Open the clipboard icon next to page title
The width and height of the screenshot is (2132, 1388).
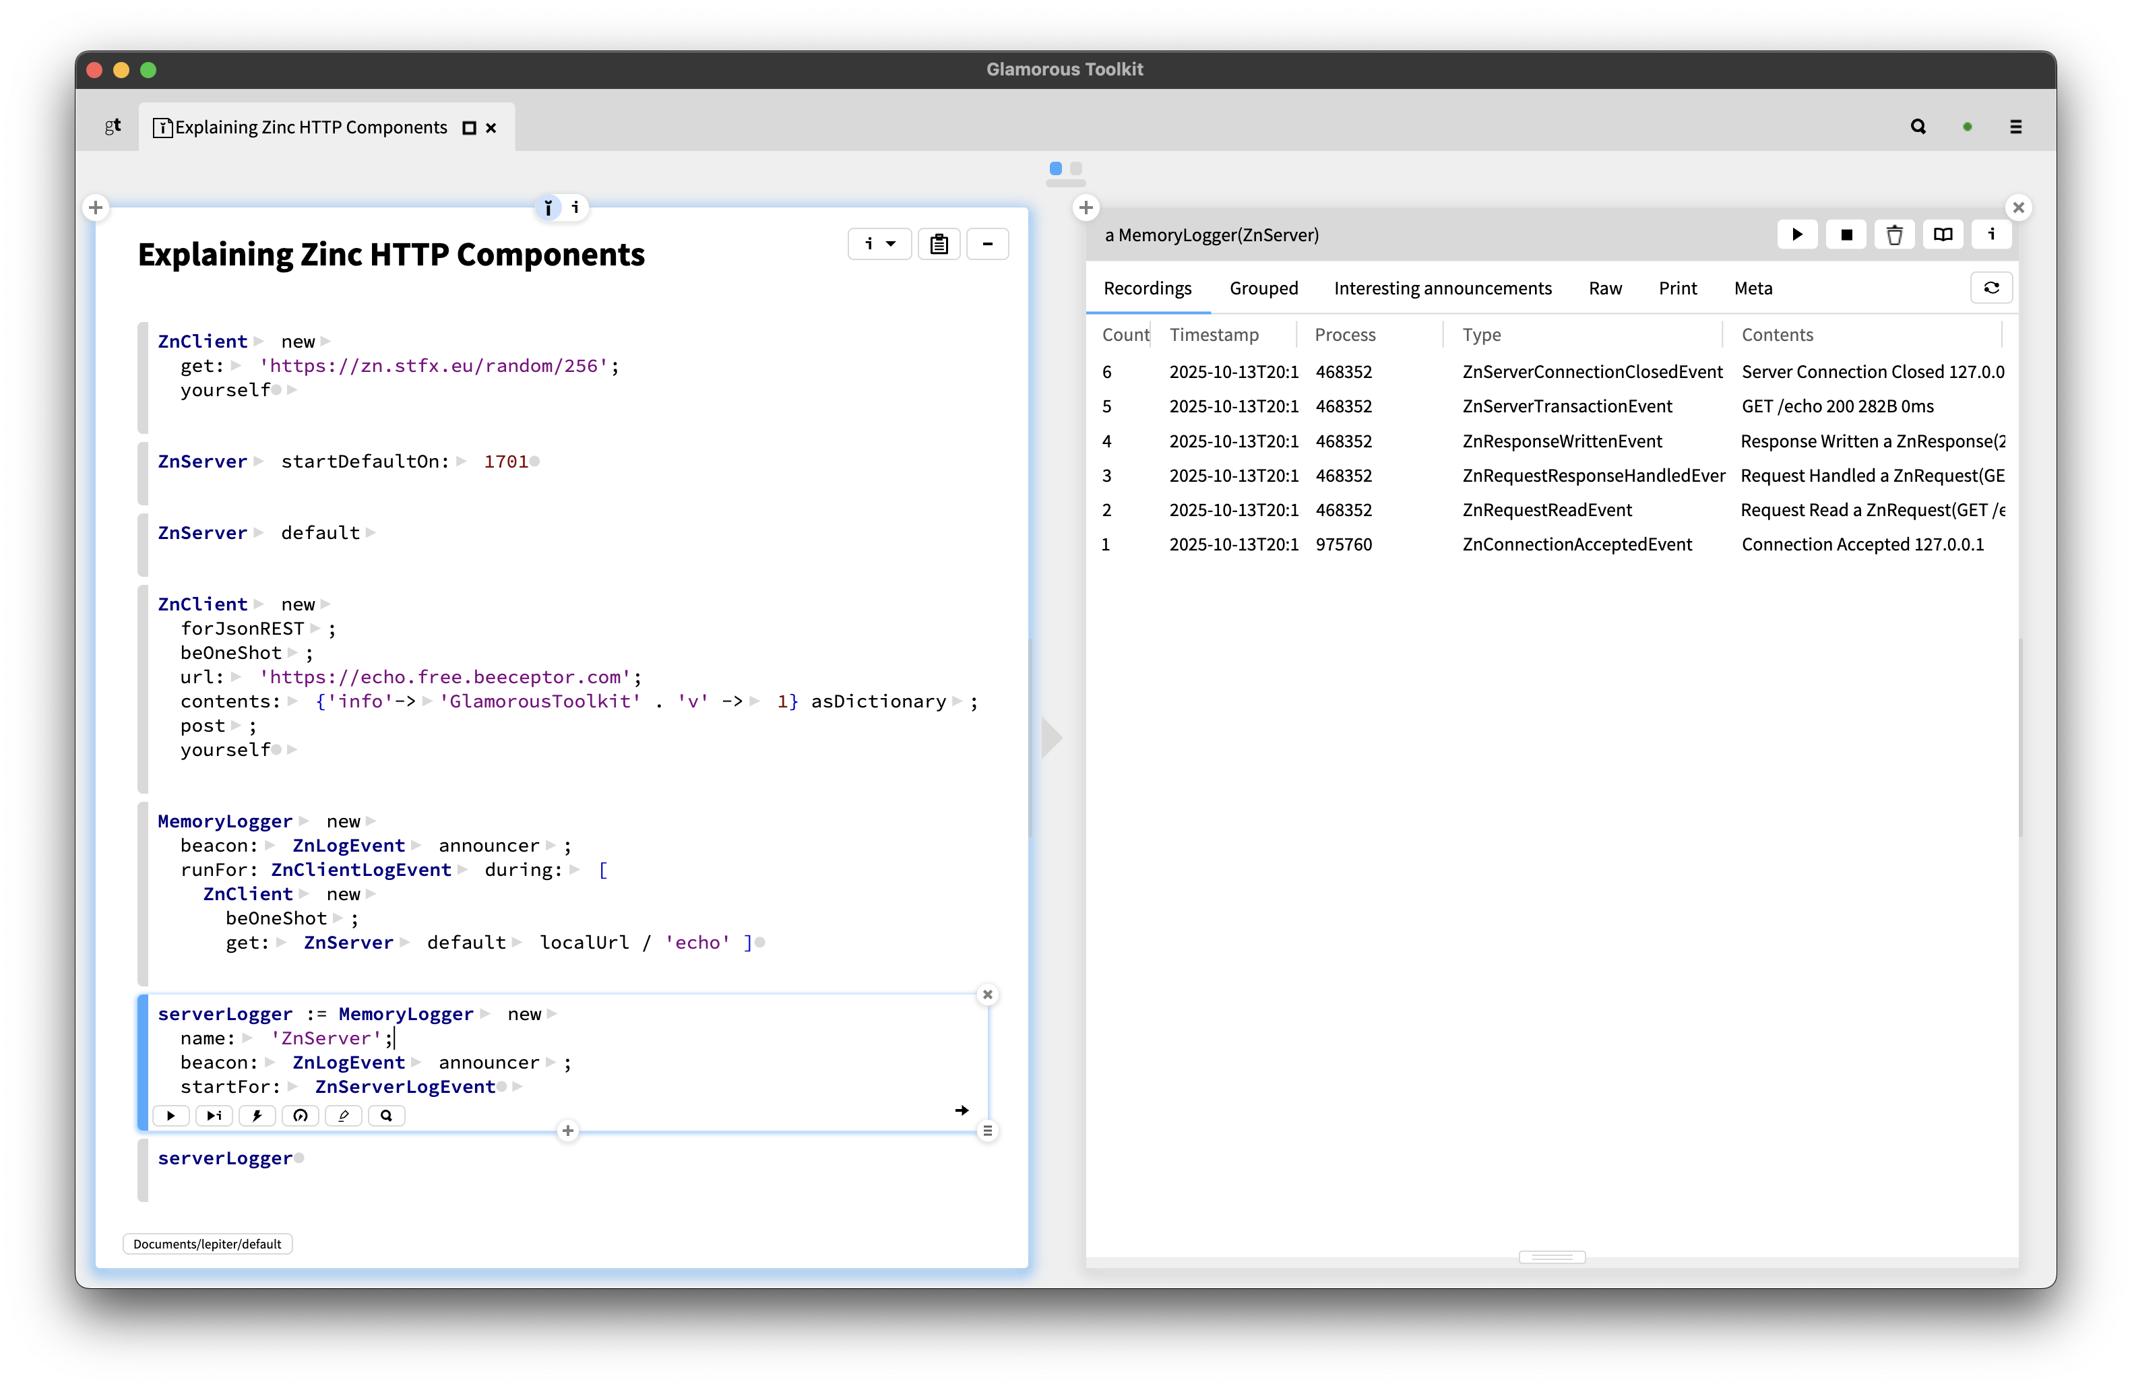(939, 243)
